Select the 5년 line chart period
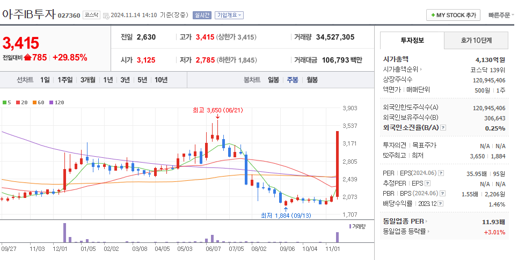Image resolution: width=518 pixels, height=260 pixels. coord(142,80)
